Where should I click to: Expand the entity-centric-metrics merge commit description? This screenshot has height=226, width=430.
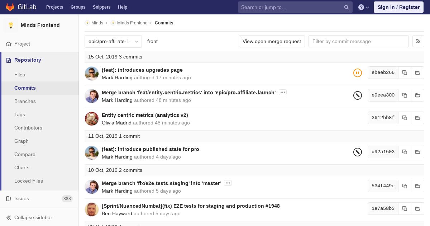[282, 93]
